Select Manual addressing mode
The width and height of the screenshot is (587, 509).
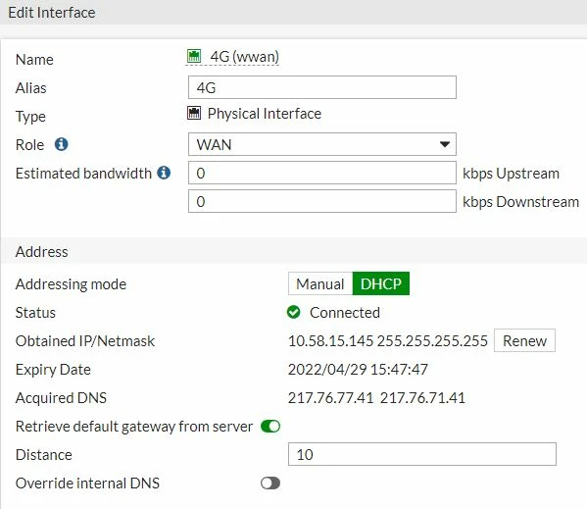pyautogui.click(x=320, y=283)
